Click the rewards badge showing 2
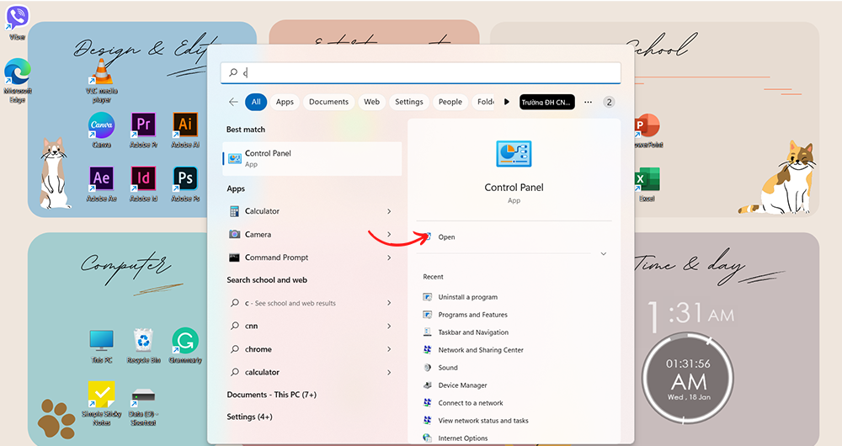The image size is (842, 446). (x=609, y=102)
